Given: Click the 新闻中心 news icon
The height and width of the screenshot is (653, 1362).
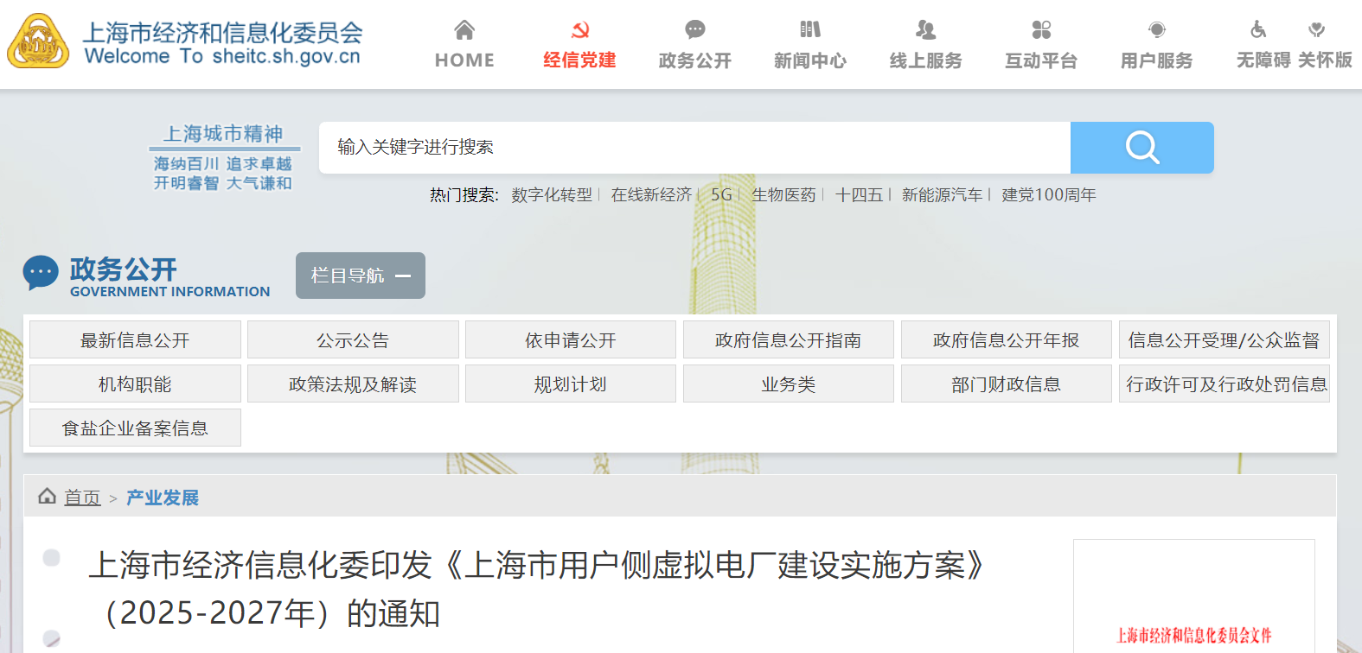Looking at the screenshot, I should (809, 30).
